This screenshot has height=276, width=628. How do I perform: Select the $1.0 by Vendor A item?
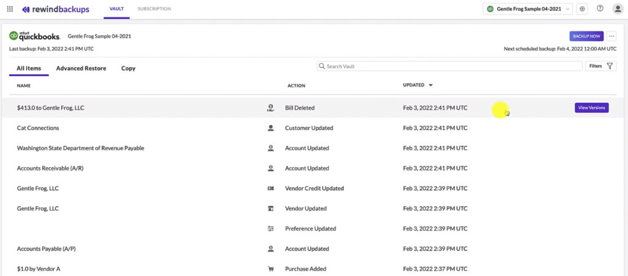(39, 269)
